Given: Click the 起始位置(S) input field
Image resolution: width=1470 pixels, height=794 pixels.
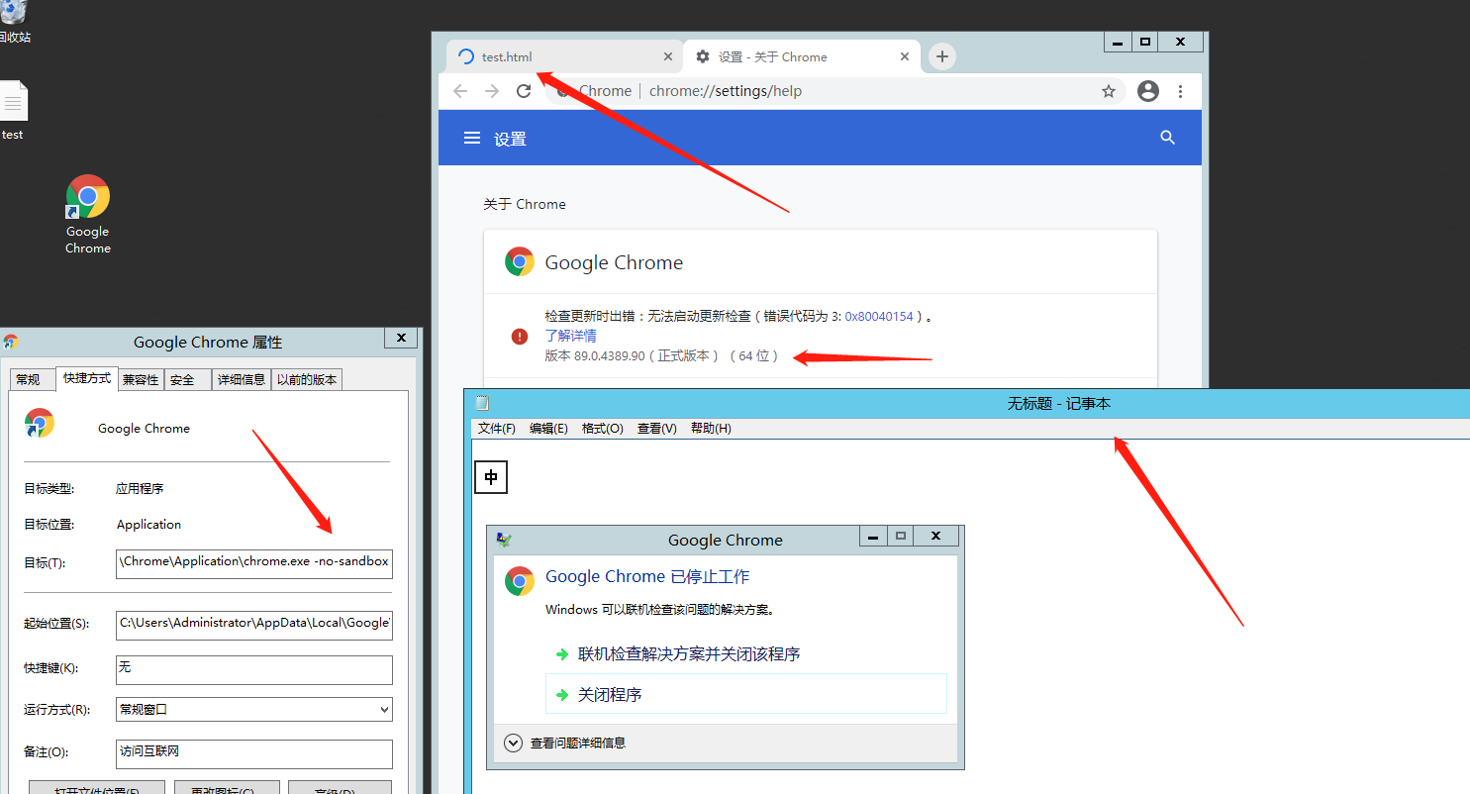Looking at the screenshot, I should pyautogui.click(x=254, y=625).
